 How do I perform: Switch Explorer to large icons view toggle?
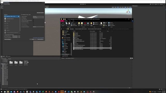point(132,58)
